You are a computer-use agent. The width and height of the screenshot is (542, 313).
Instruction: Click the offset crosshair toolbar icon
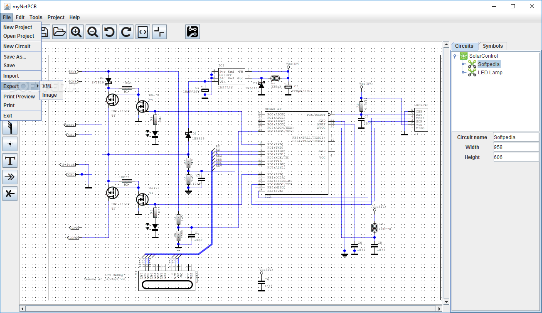[x=159, y=32]
